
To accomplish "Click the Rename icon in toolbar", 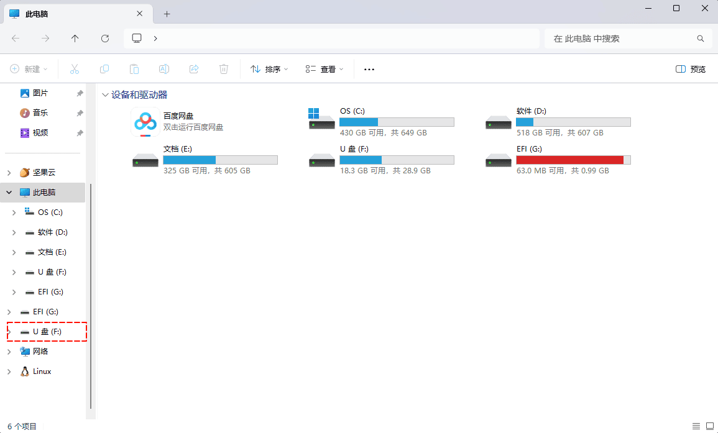I will click(164, 69).
